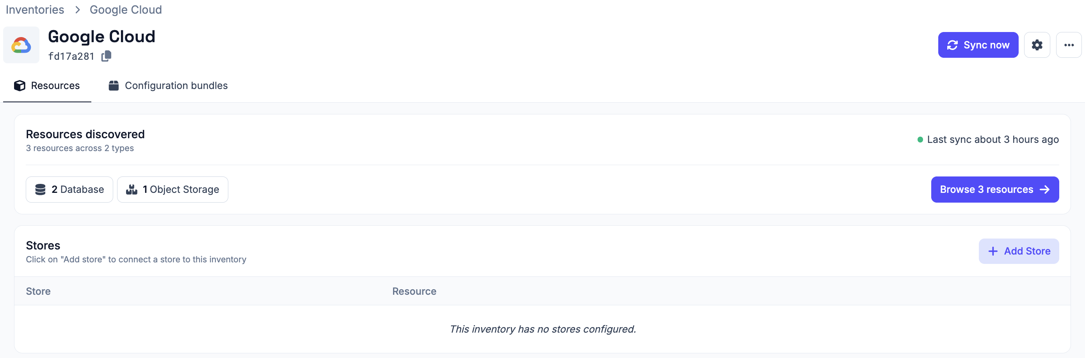Go to Inventories breadcrumb link
The width and height of the screenshot is (1085, 358).
tap(35, 10)
